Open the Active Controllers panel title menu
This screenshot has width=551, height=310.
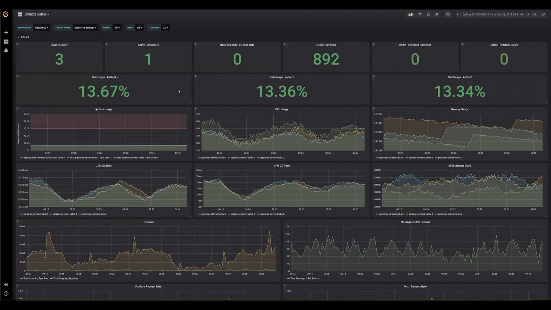point(148,45)
